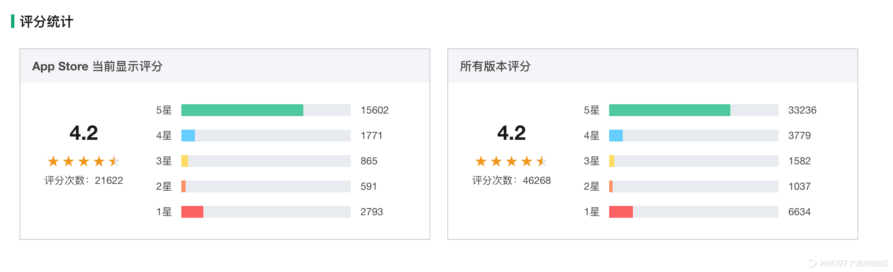Select the App Store 当前显示评分 header
893x272 pixels.
[x=97, y=67]
